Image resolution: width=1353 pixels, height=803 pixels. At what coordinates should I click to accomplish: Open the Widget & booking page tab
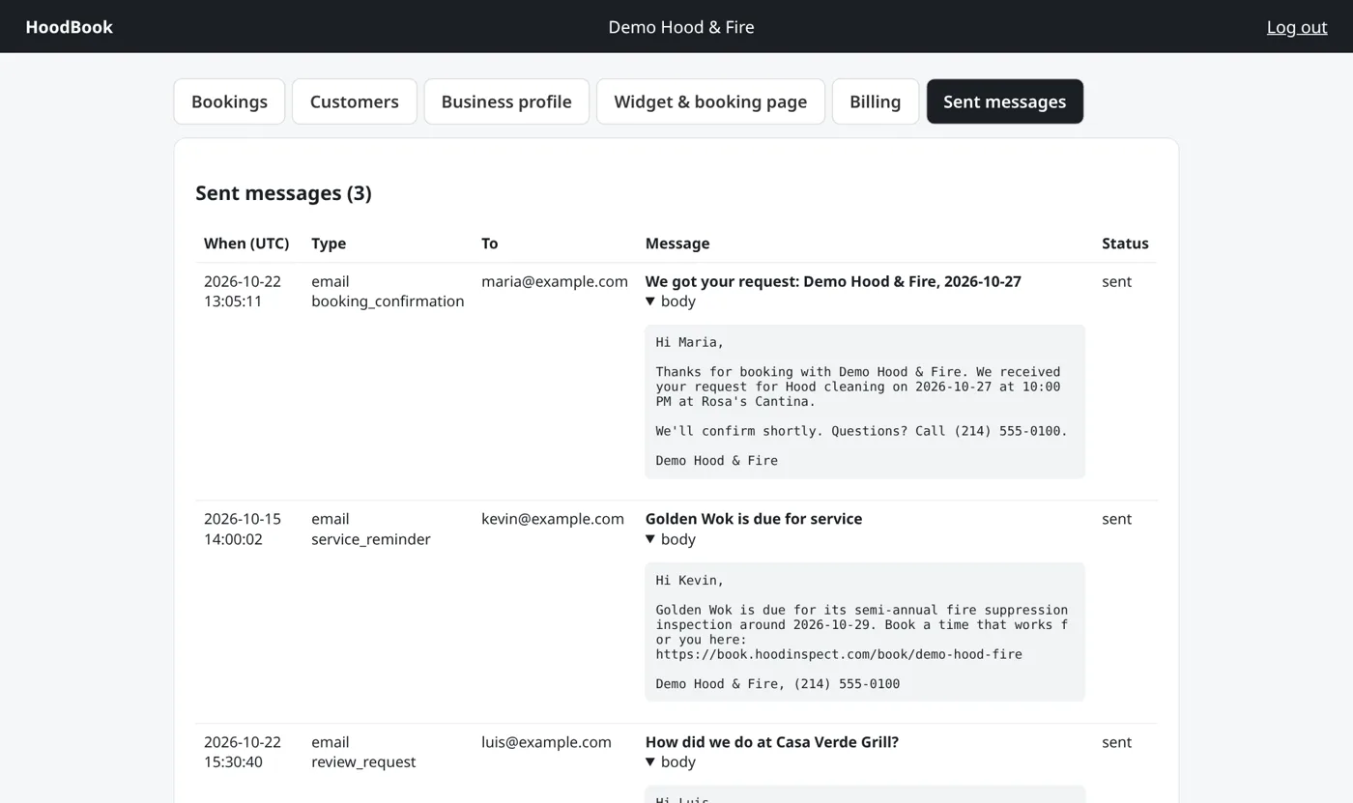point(710,101)
